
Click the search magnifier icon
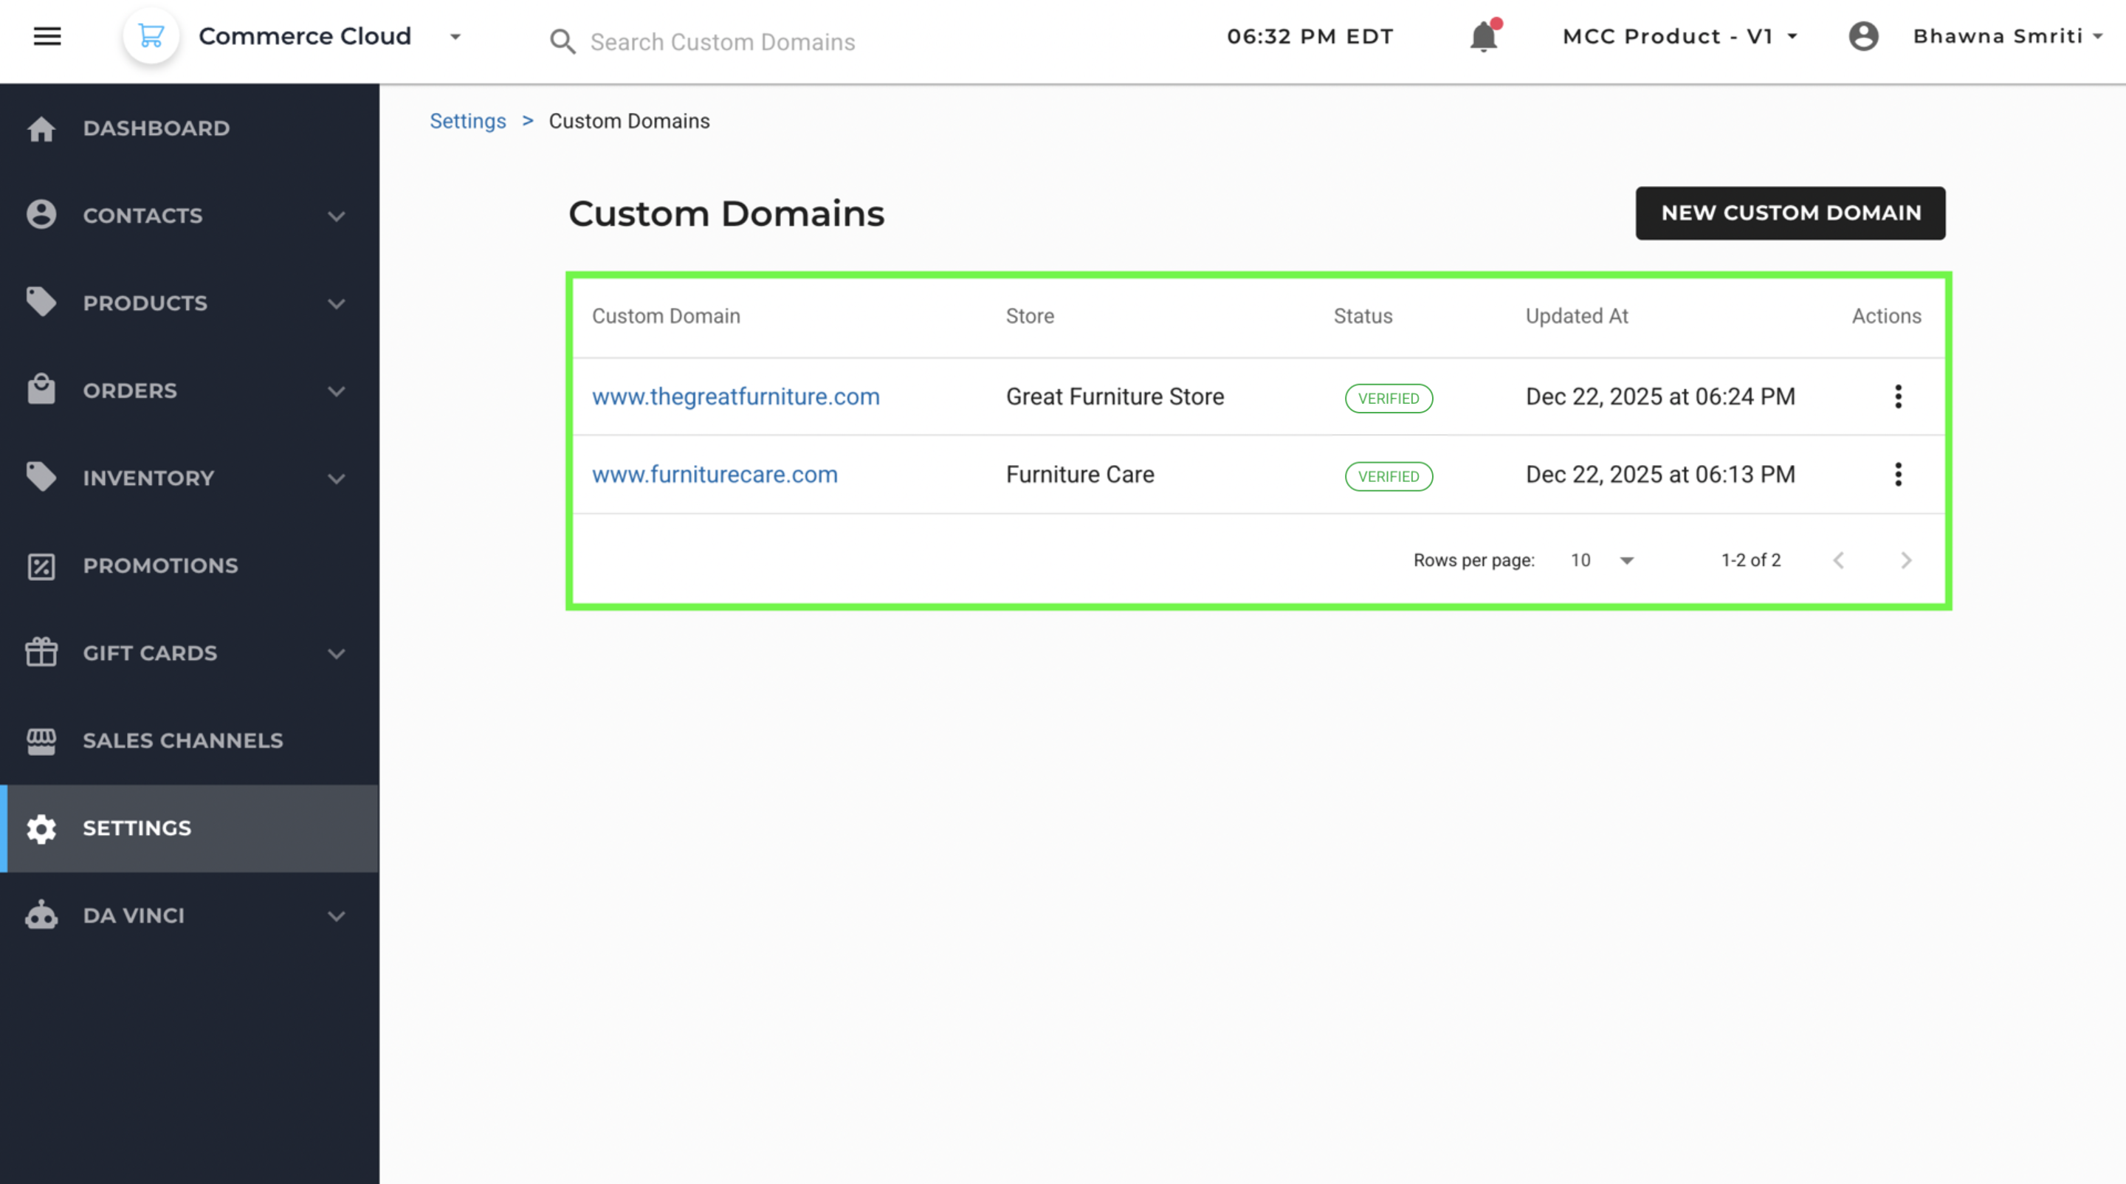(x=562, y=41)
